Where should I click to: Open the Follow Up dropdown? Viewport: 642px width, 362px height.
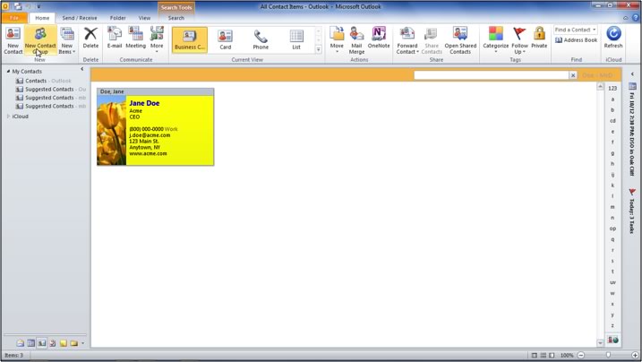tap(519, 40)
